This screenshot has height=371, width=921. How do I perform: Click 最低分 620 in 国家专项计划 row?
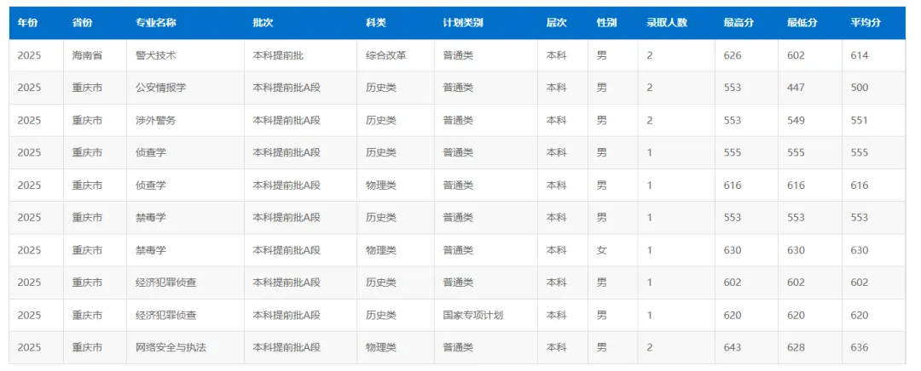(796, 316)
